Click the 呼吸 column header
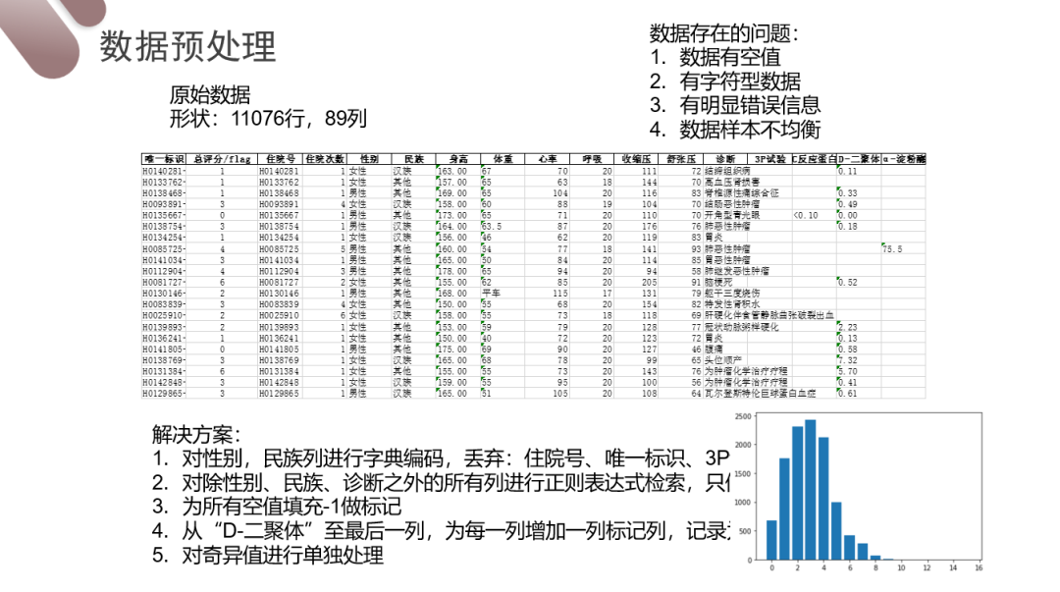Viewport: 1060px width, 592px height. coord(592,159)
